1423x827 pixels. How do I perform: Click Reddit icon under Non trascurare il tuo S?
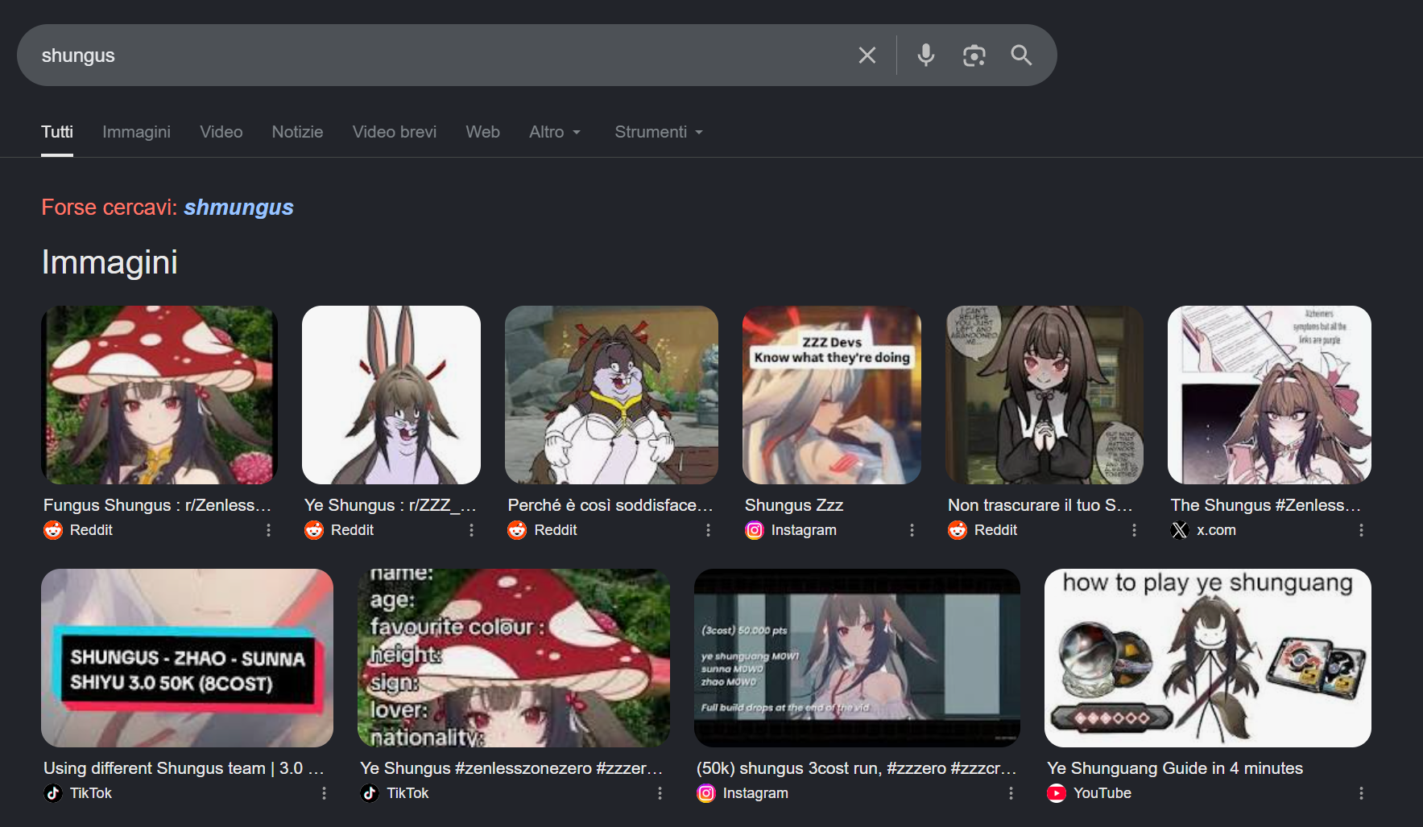[x=958, y=530]
